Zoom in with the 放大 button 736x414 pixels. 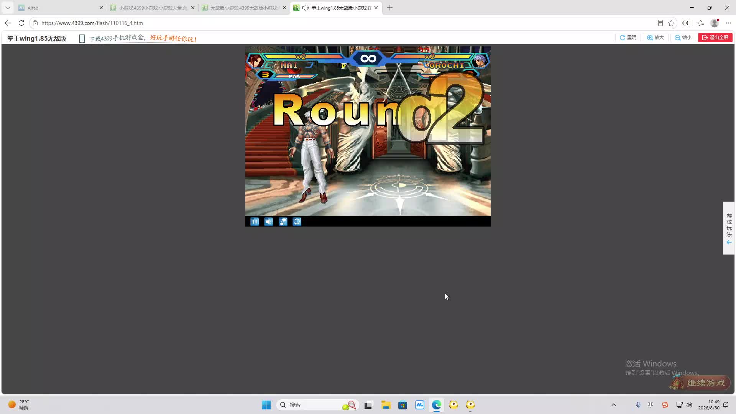click(x=655, y=38)
